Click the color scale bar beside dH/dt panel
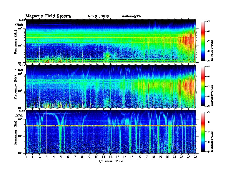The image size is (233, 180). tap(203, 41)
